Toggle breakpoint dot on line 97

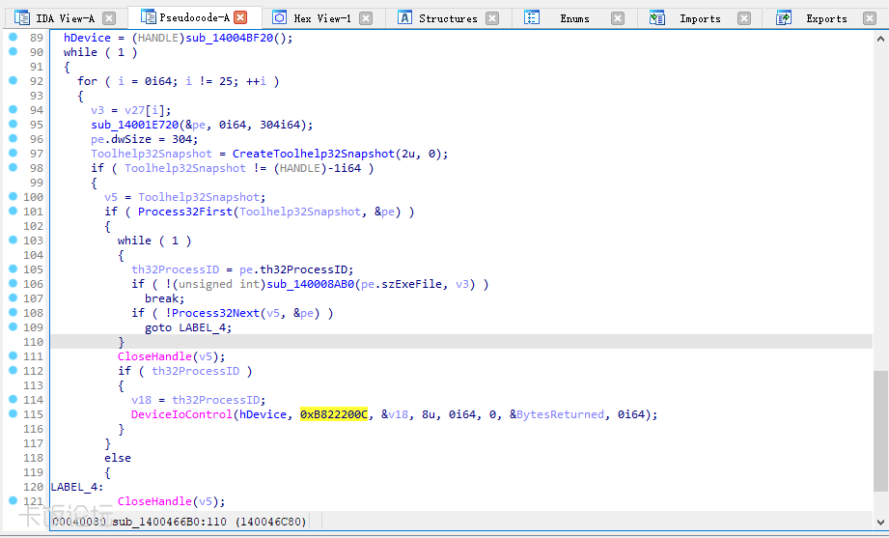coord(13,153)
